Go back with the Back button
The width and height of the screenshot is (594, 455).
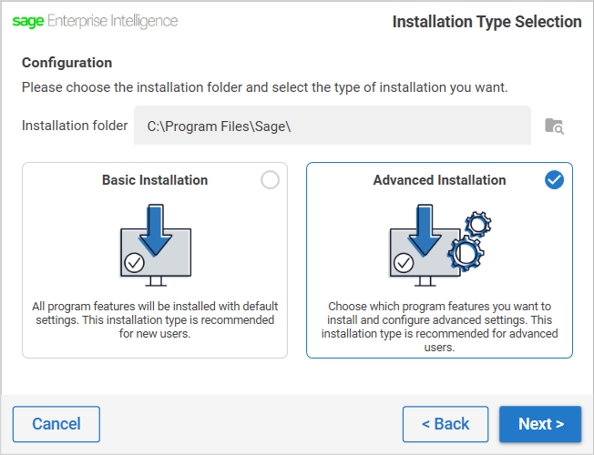click(445, 424)
